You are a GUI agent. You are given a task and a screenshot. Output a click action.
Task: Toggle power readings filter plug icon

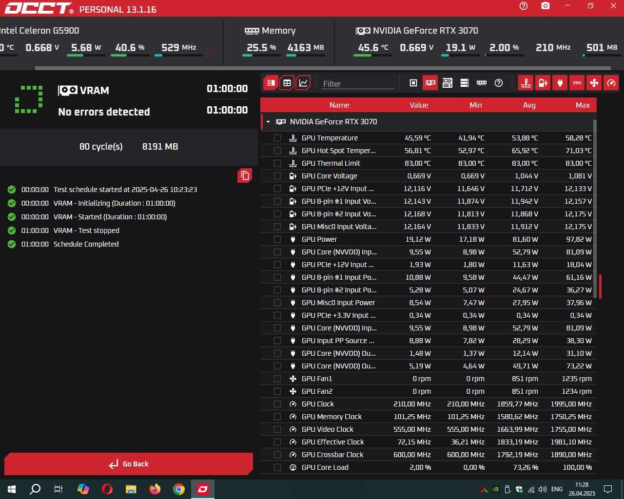(x=560, y=83)
